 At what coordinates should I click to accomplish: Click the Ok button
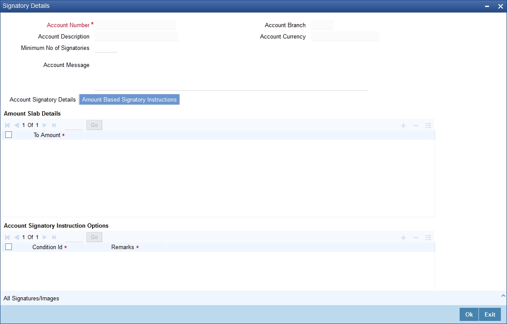(x=469, y=314)
